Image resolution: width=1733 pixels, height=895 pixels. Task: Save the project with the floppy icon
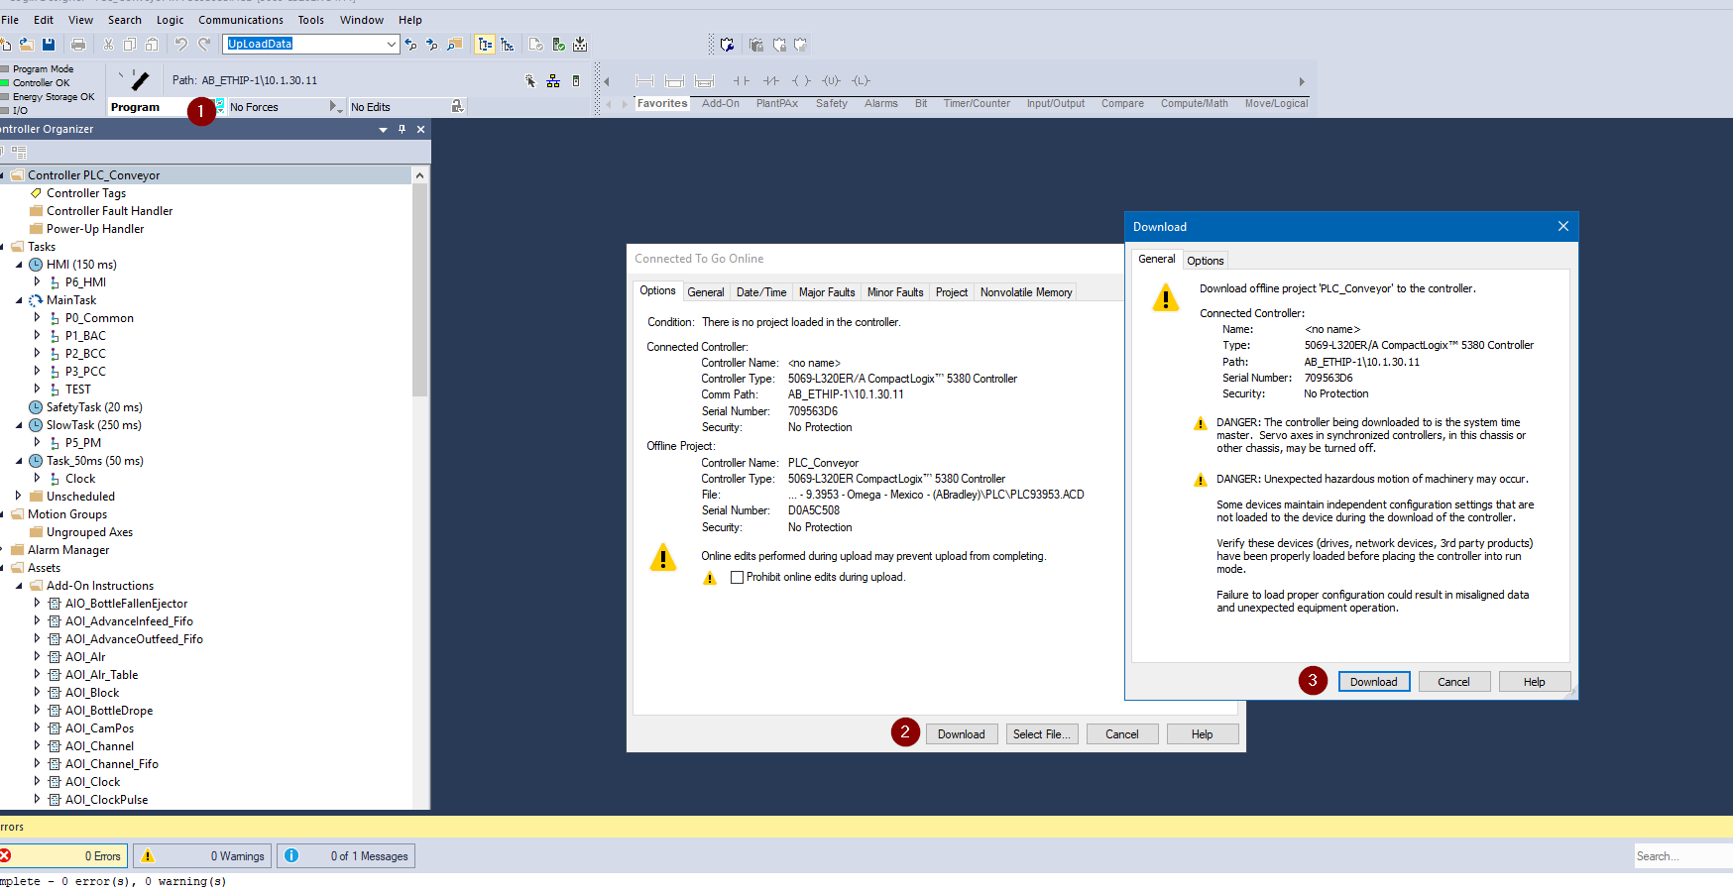coord(49,45)
